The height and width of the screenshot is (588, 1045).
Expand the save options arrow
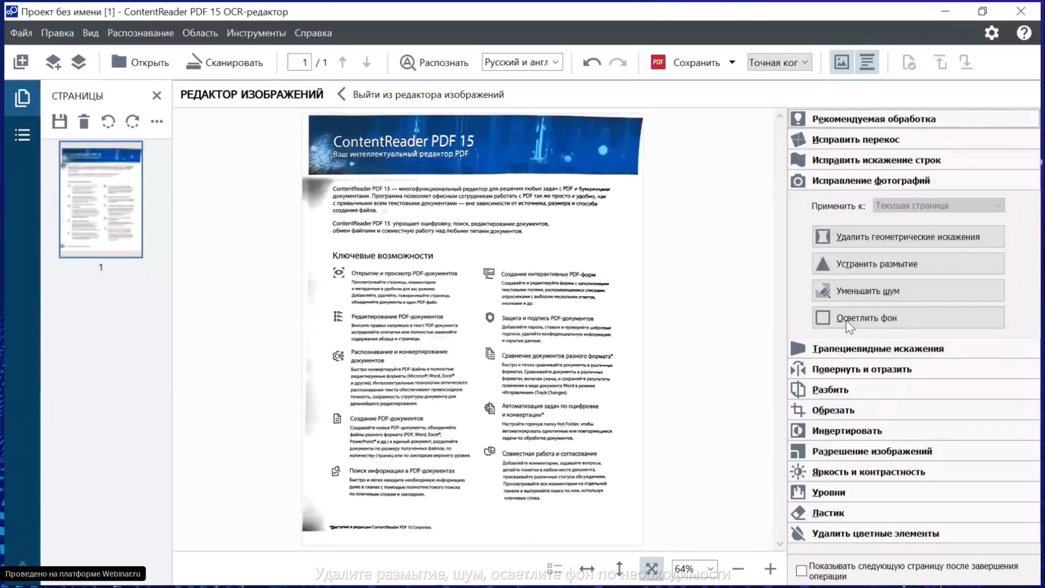(x=732, y=62)
